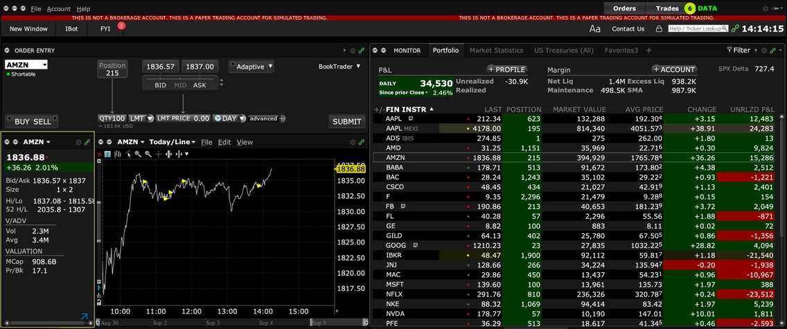Click the Orders button in top bar
The image size is (787, 329).
(x=624, y=8)
